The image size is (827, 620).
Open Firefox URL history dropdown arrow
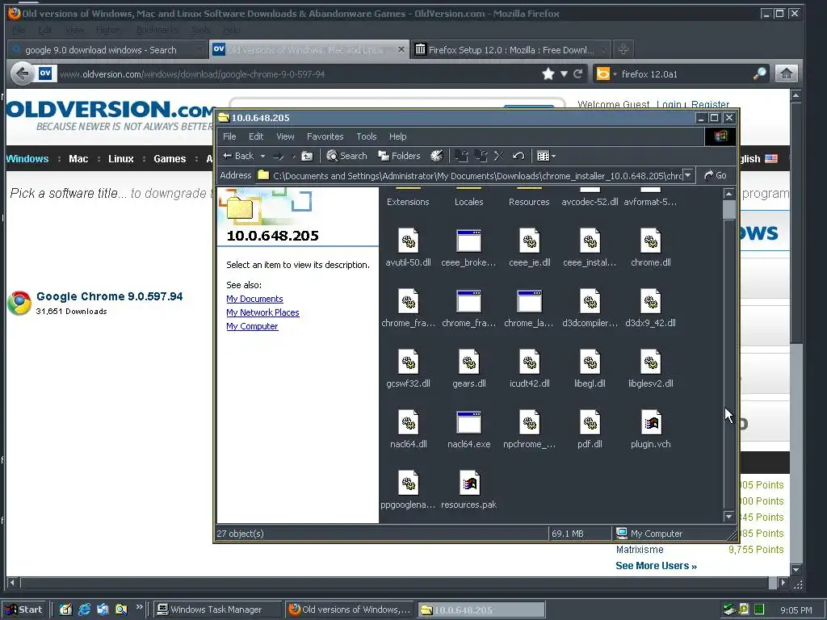tap(564, 73)
